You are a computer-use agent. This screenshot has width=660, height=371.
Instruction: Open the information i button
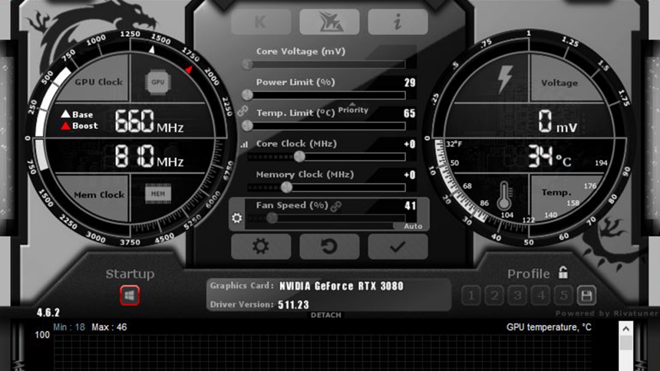point(398,23)
